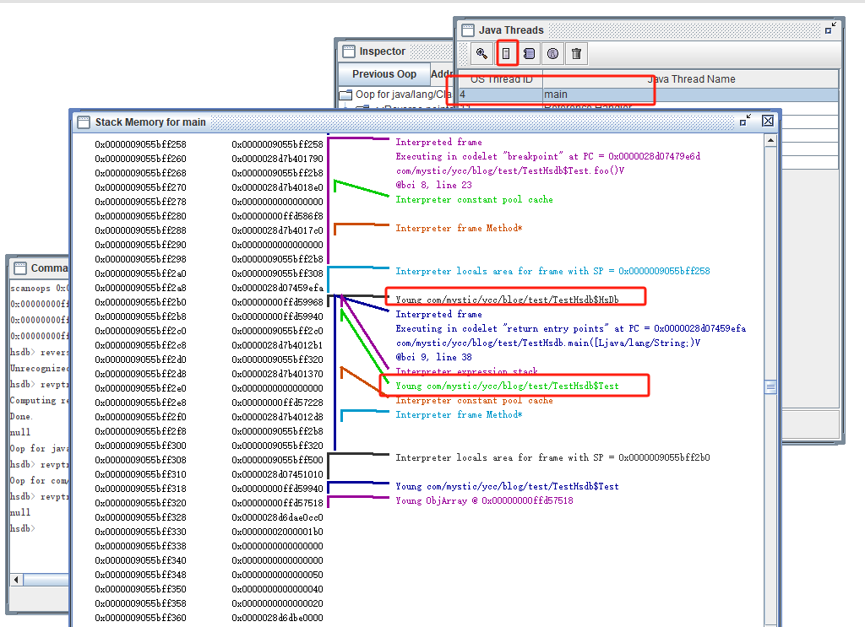Click the Previous Oop button in Inspector

pos(384,73)
